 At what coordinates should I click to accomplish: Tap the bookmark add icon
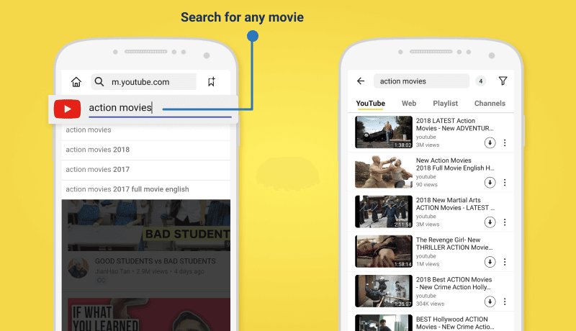[x=211, y=82]
